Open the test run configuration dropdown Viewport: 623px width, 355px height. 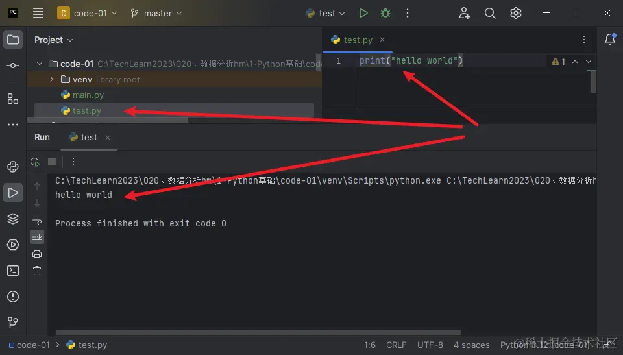click(x=325, y=13)
